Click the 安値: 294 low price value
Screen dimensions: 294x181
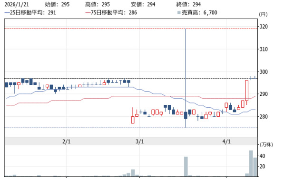tap(143, 4)
